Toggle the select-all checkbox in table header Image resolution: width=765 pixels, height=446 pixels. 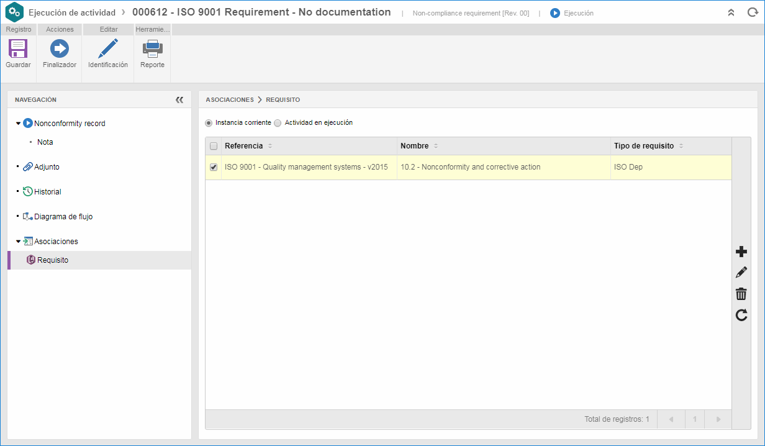[214, 146]
